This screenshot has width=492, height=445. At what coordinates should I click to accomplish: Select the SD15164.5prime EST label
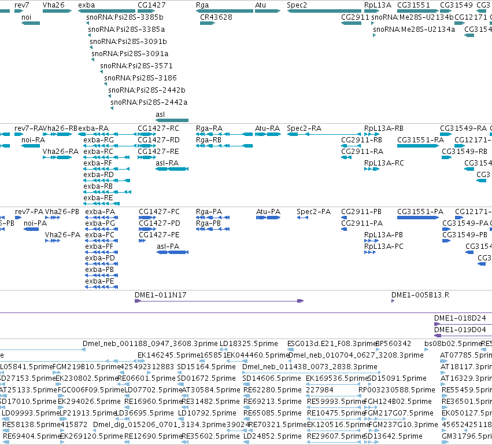click(206, 367)
